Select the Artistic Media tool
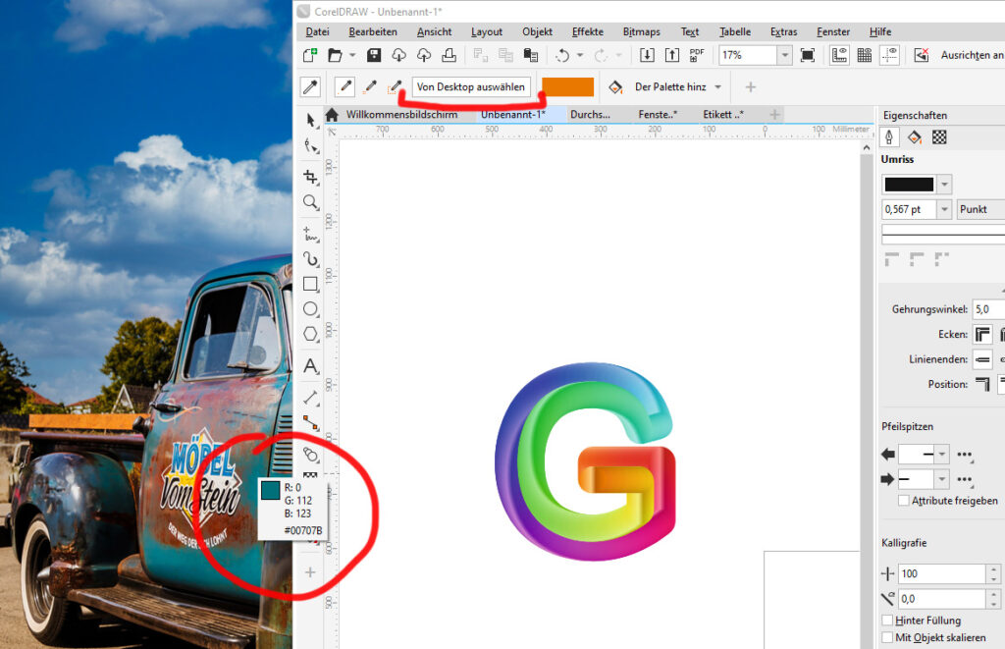Image resolution: width=1005 pixels, height=649 pixels. (x=311, y=259)
